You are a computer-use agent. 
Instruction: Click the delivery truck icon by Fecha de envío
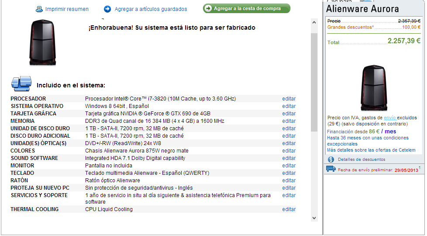(331, 169)
